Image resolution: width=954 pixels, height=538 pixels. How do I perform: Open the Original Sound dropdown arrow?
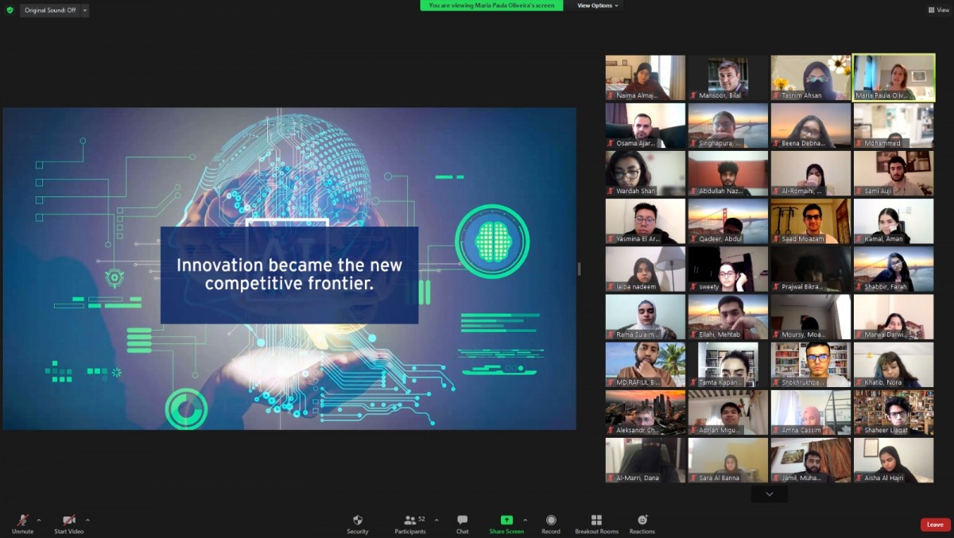[x=85, y=10]
